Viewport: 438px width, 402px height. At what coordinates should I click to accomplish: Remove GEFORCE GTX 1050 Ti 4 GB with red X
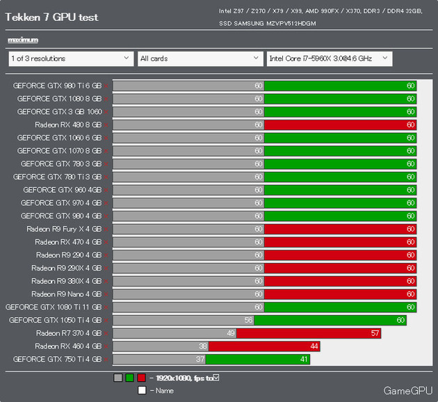coord(106,320)
